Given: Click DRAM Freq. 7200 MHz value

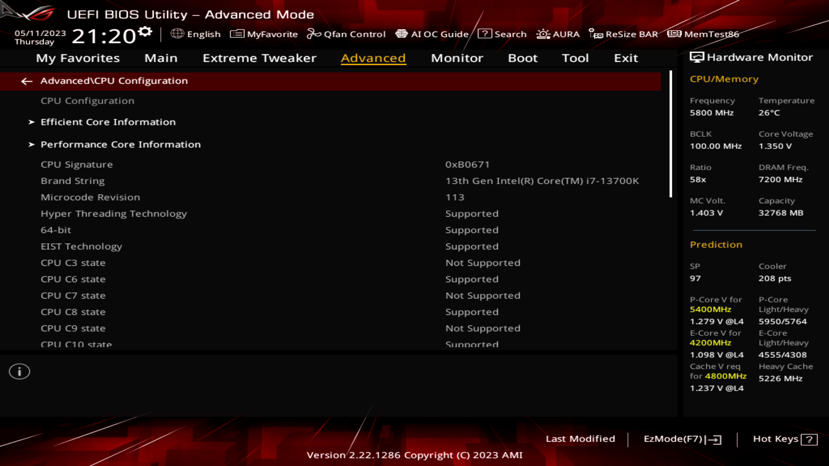Looking at the screenshot, I should click(x=780, y=179).
